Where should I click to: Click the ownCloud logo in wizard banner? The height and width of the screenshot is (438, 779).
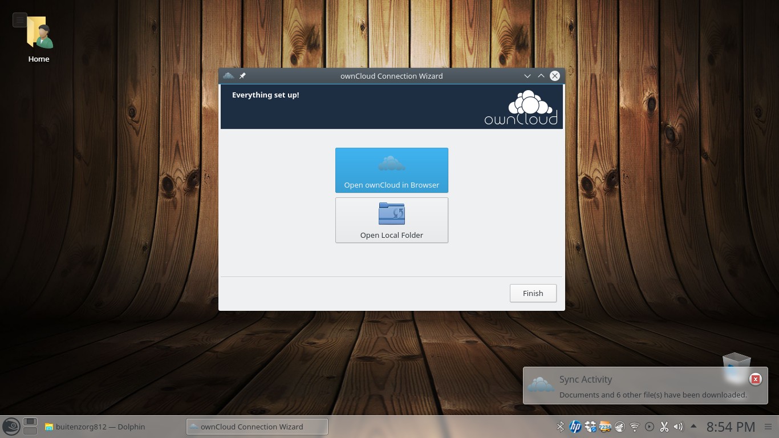pos(521,107)
